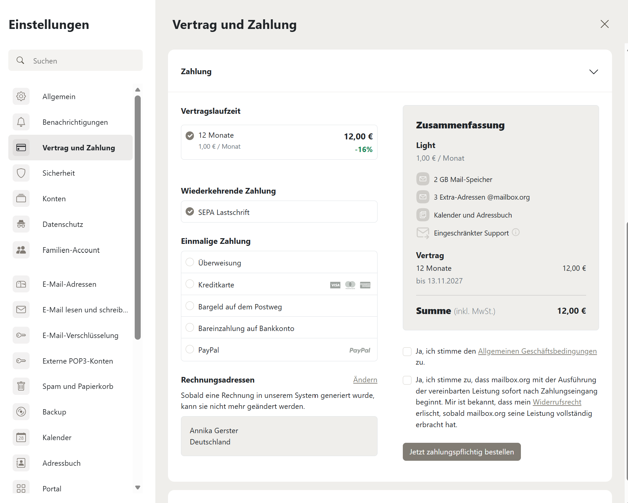Collapse the Zahlung section chevron

pyautogui.click(x=593, y=72)
